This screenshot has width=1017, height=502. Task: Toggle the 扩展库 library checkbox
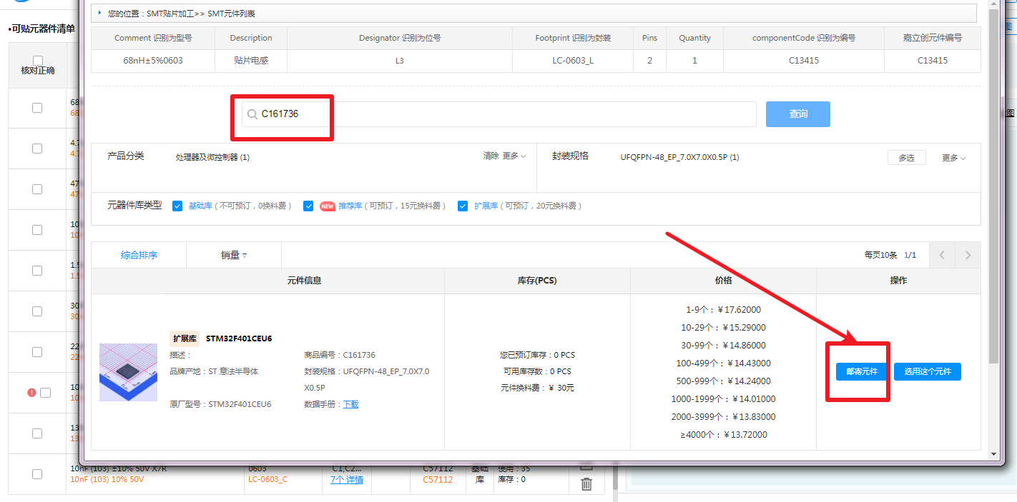click(x=463, y=206)
